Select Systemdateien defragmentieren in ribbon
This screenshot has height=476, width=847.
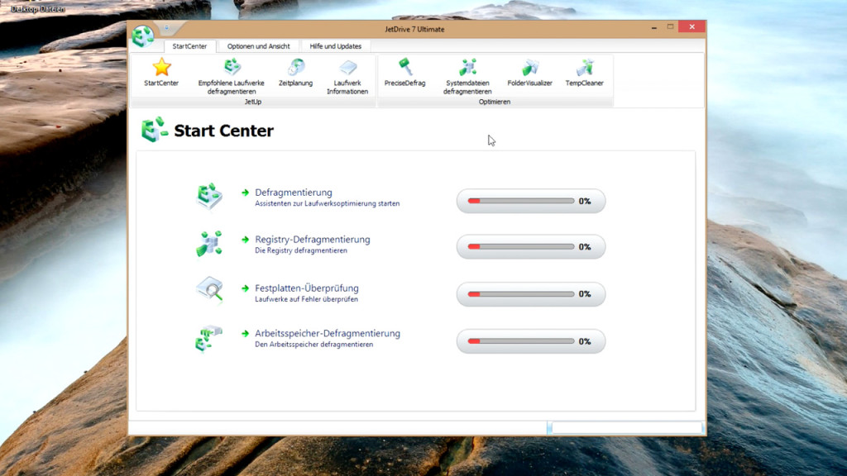pos(467,68)
